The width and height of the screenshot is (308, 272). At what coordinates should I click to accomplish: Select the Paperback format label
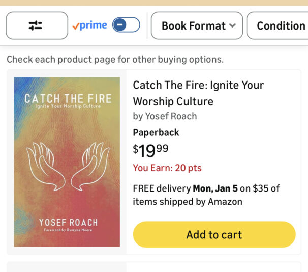coord(156,132)
